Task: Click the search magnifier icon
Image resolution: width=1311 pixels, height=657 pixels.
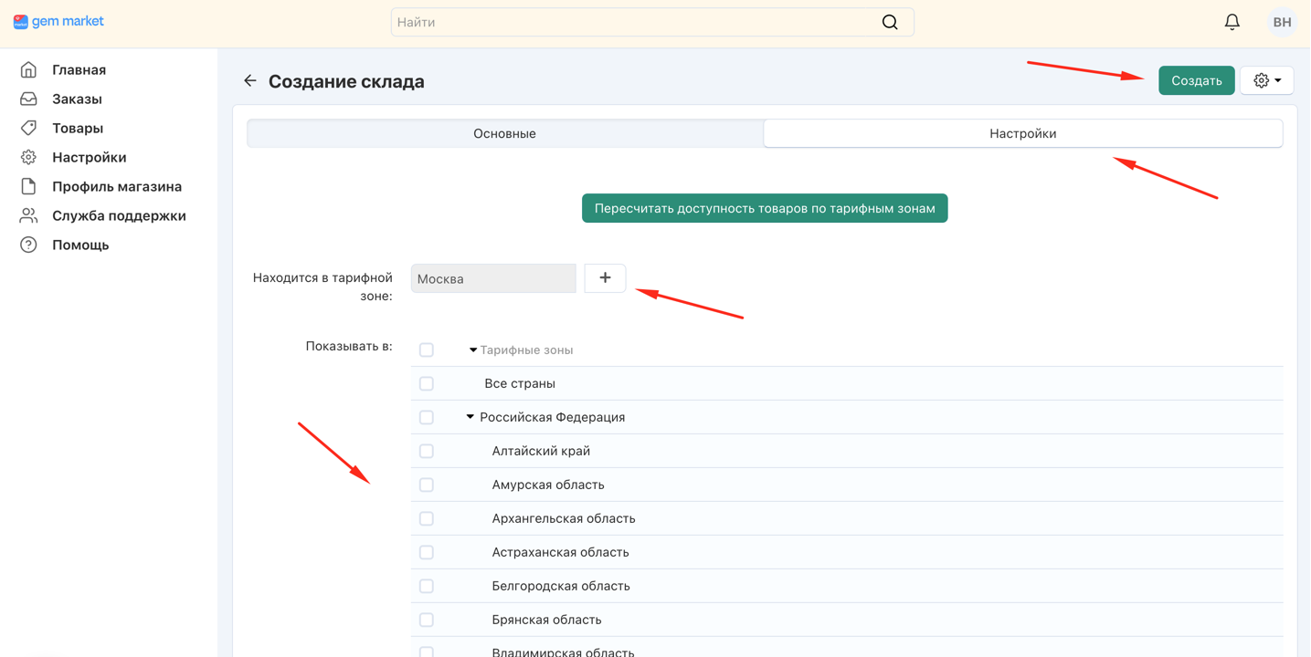Action: 890,22
